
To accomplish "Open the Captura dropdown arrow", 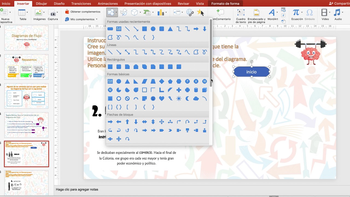I will point(57,12).
